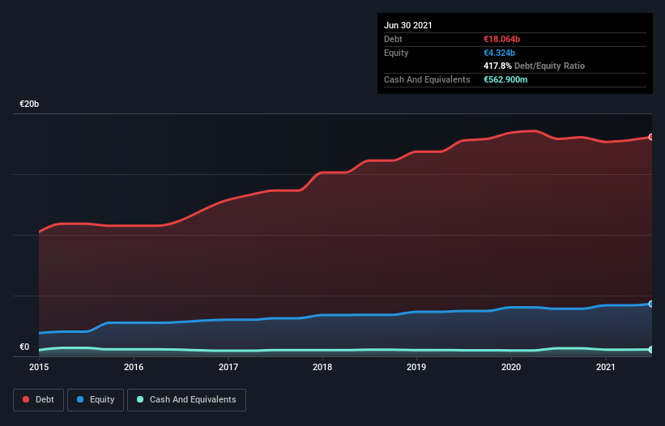Toggle the Equity series legend button
The width and height of the screenshot is (665, 426).
pyautogui.click(x=96, y=400)
